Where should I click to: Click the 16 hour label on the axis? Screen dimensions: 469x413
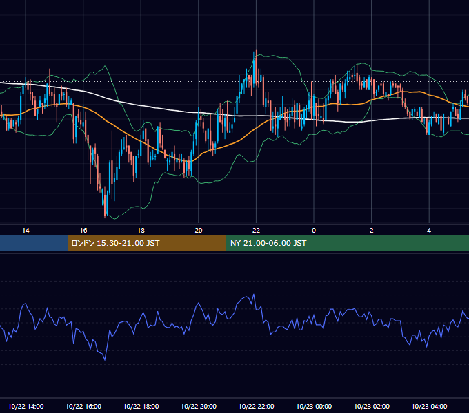point(83,231)
